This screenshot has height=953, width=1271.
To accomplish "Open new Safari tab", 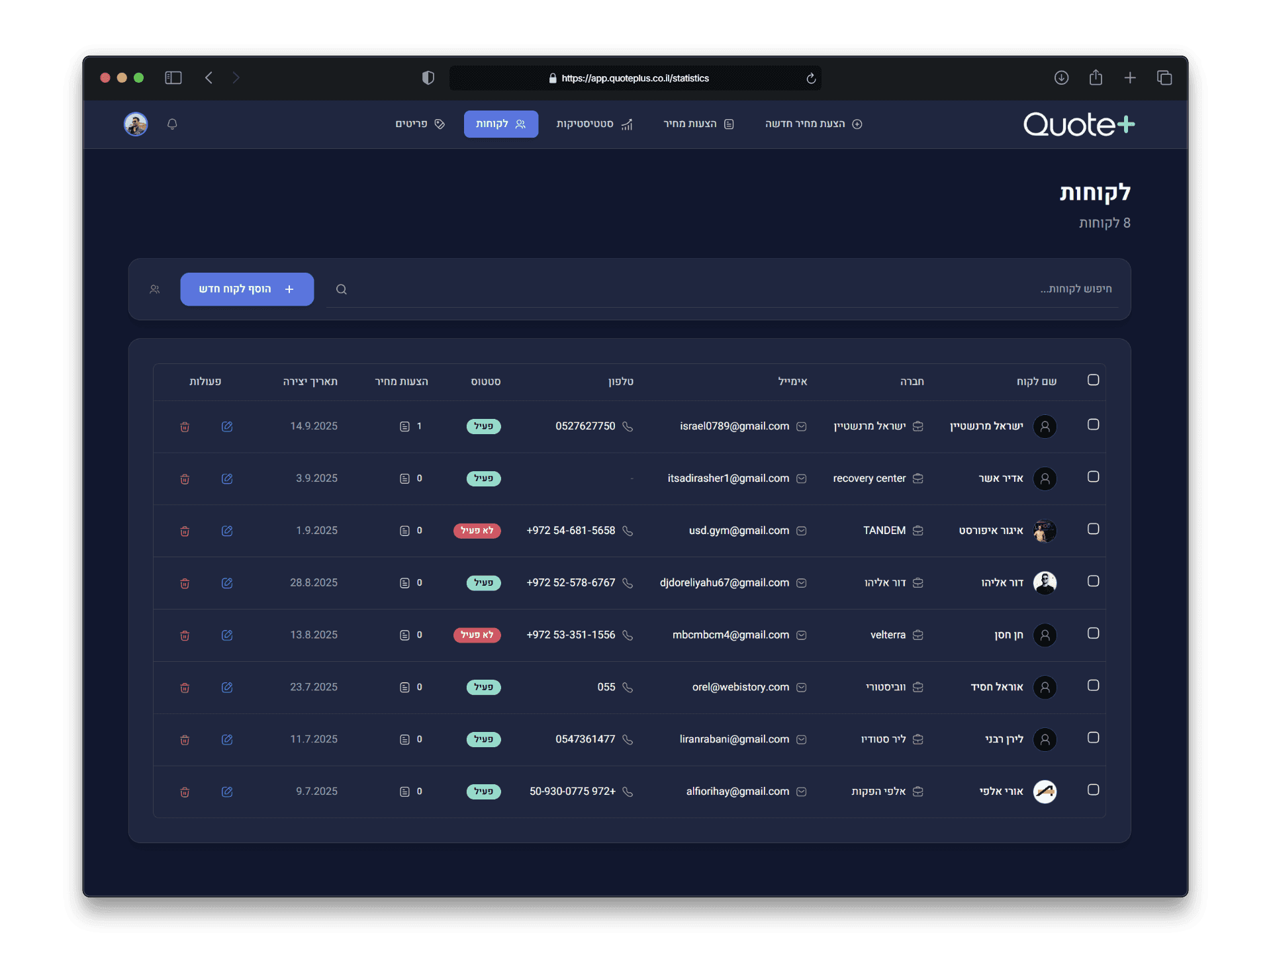I will pos(1130,78).
